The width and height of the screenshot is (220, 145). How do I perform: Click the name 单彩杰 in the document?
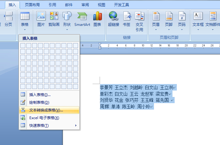click(x=106, y=94)
